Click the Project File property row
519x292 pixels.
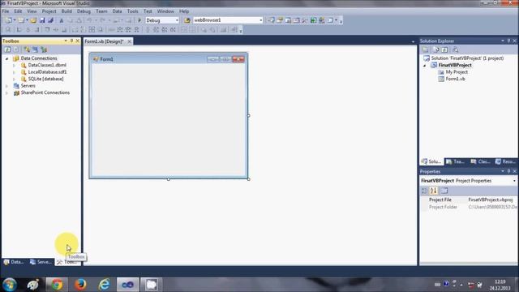(469, 200)
